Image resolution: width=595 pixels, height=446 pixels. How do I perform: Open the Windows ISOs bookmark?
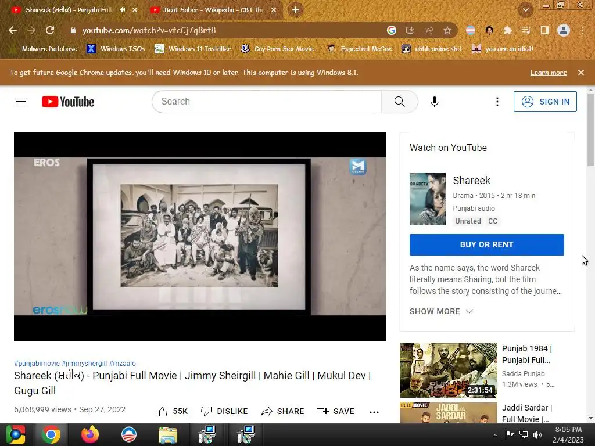pos(116,49)
